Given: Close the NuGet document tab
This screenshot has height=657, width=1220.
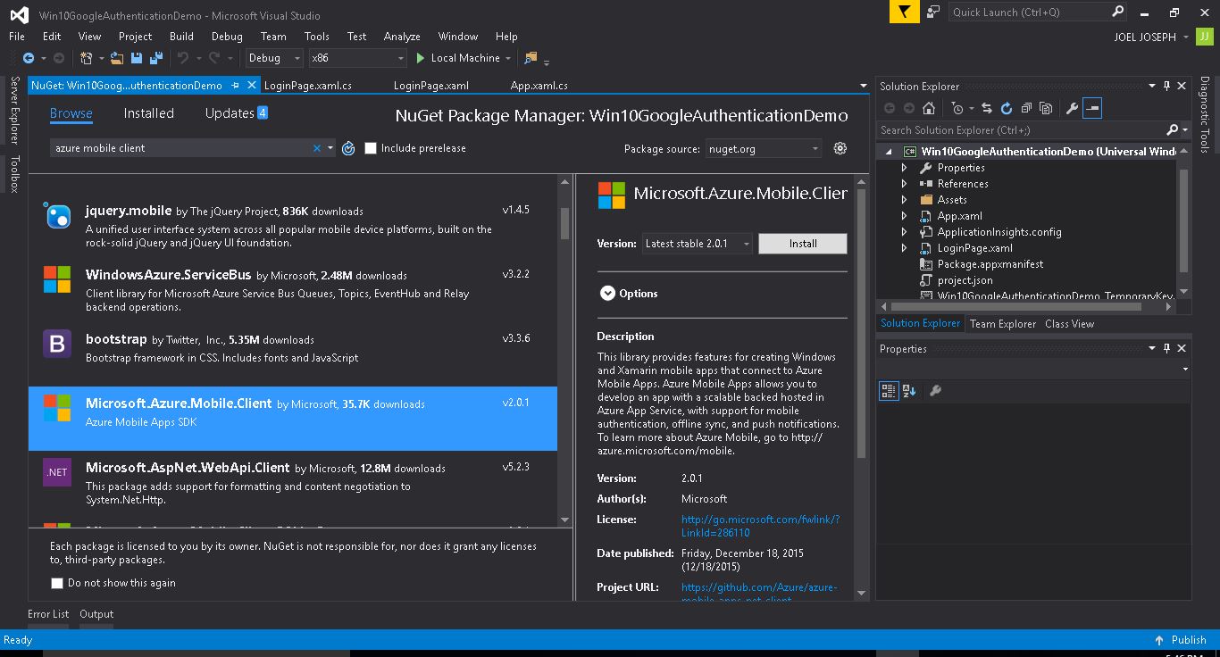Looking at the screenshot, I should click(252, 86).
